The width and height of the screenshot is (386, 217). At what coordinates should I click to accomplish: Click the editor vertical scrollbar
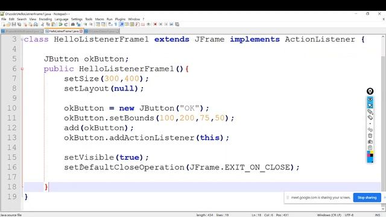click(383, 123)
